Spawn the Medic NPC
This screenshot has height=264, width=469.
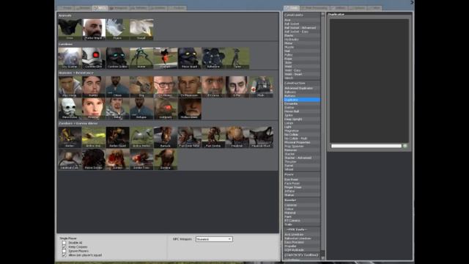(261, 87)
